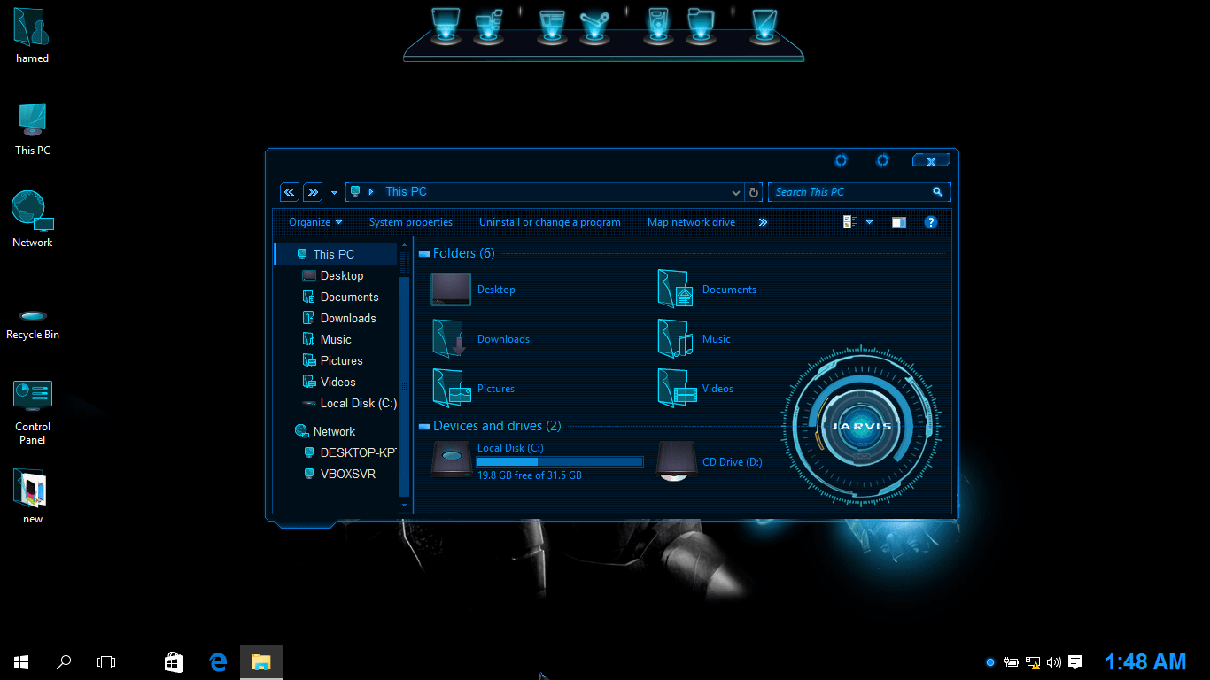The width and height of the screenshot is (1210, 680).
Task: Refresh the This PC address bar
Action: click(754, 192)
